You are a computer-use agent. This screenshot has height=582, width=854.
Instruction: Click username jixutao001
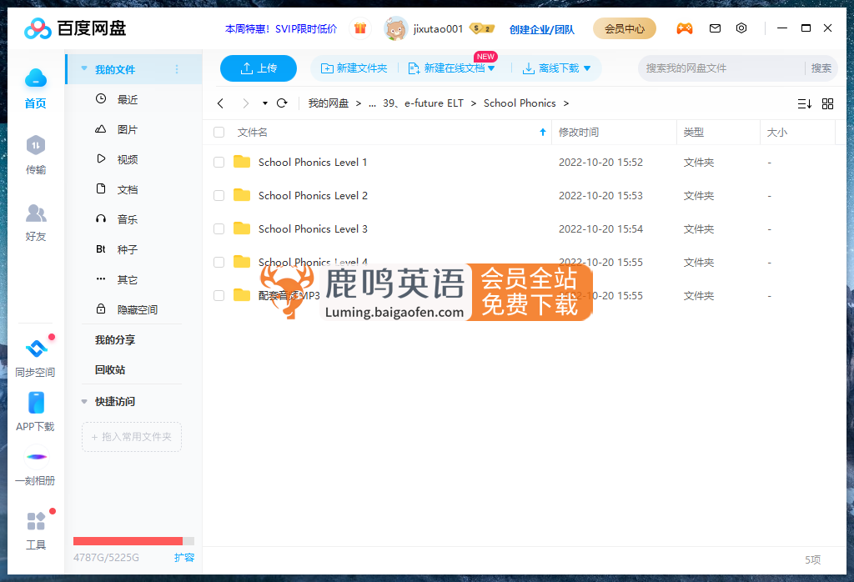click(438, 29)
